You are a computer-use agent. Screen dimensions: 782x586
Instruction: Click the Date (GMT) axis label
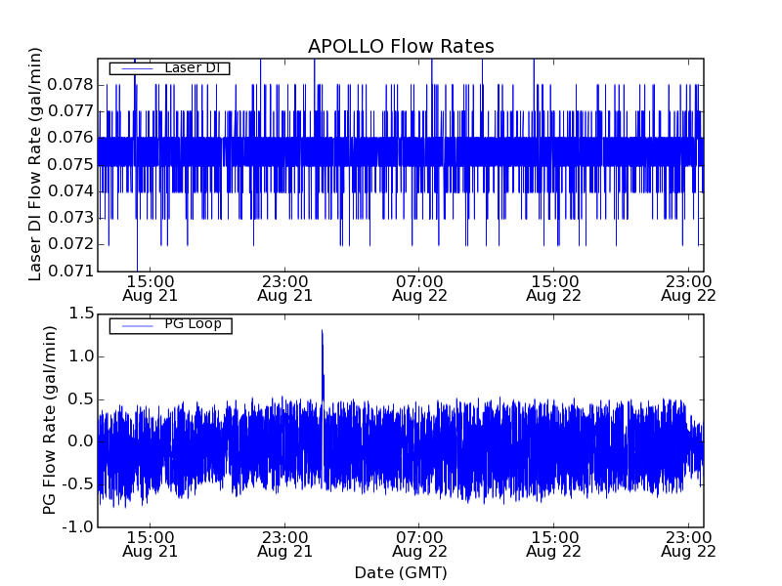pos(401,573)
